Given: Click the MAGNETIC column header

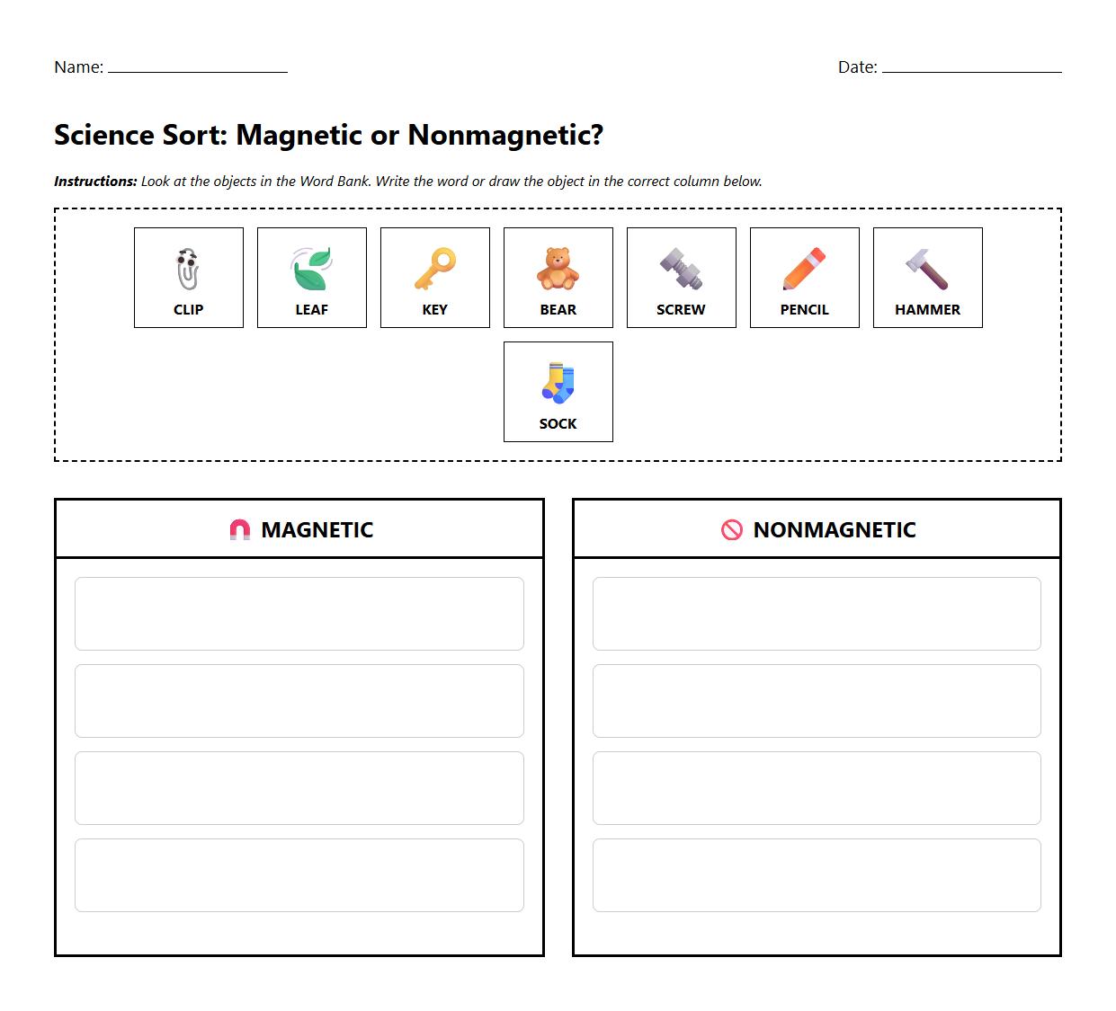Looking at the screenshot, I should (316, 529).
